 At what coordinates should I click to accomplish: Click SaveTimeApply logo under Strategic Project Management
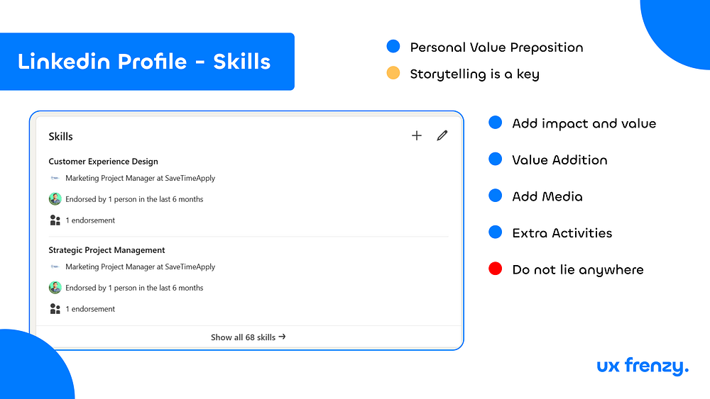point(55,266)
